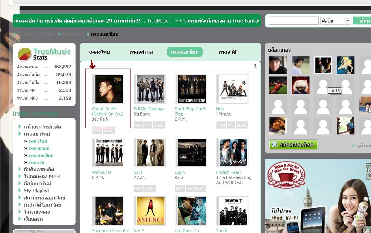
Task: Click the MP3 icon under Tell Me Goodbye
Action: [x=138, y=125]
